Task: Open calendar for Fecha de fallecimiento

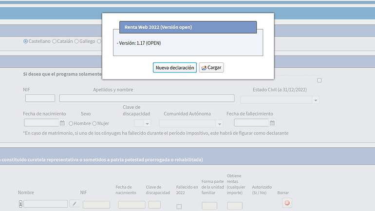Action: 272,123
